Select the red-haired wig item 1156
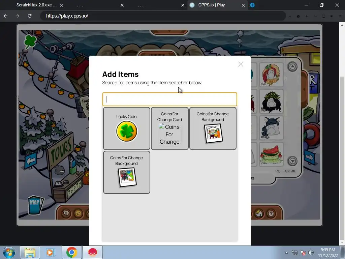This screenshot has height=259, width=345. pos(271,75)
